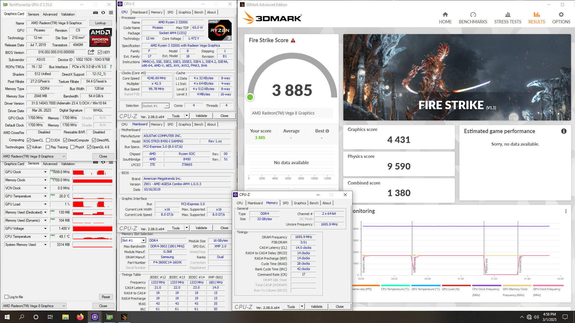Screen dimensions: 575x323
Task: Toggle the OpenCL checkbox
Action: click(29, 140)
